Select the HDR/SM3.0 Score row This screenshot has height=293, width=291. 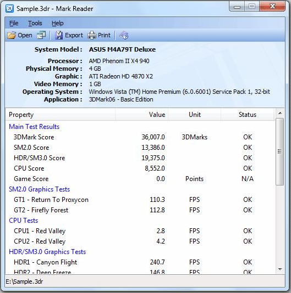(x=140, y=158)
